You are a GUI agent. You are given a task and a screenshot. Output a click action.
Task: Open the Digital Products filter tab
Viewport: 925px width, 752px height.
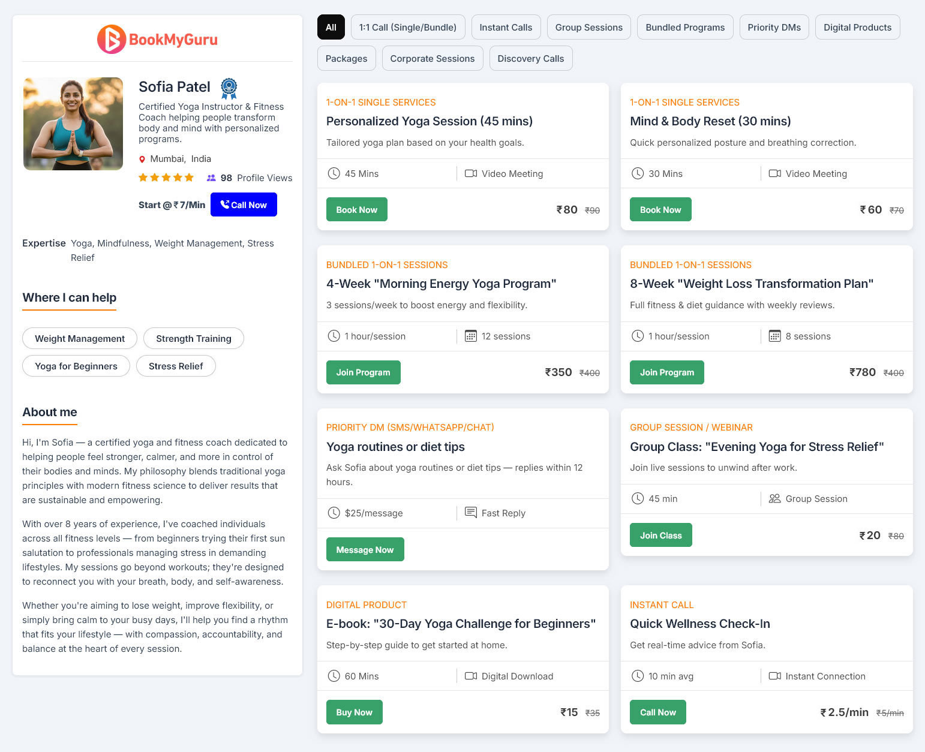(857, 28)
